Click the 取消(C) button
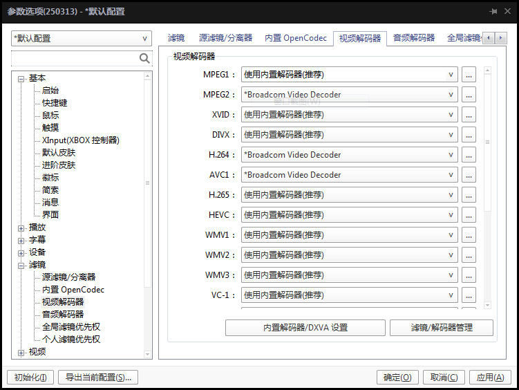This screenshot has width=519, height=390. point(444,377)
